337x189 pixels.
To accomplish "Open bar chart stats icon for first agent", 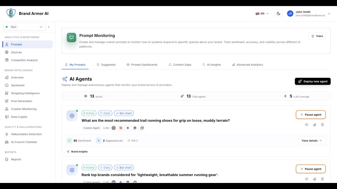I will coord(314,125).
